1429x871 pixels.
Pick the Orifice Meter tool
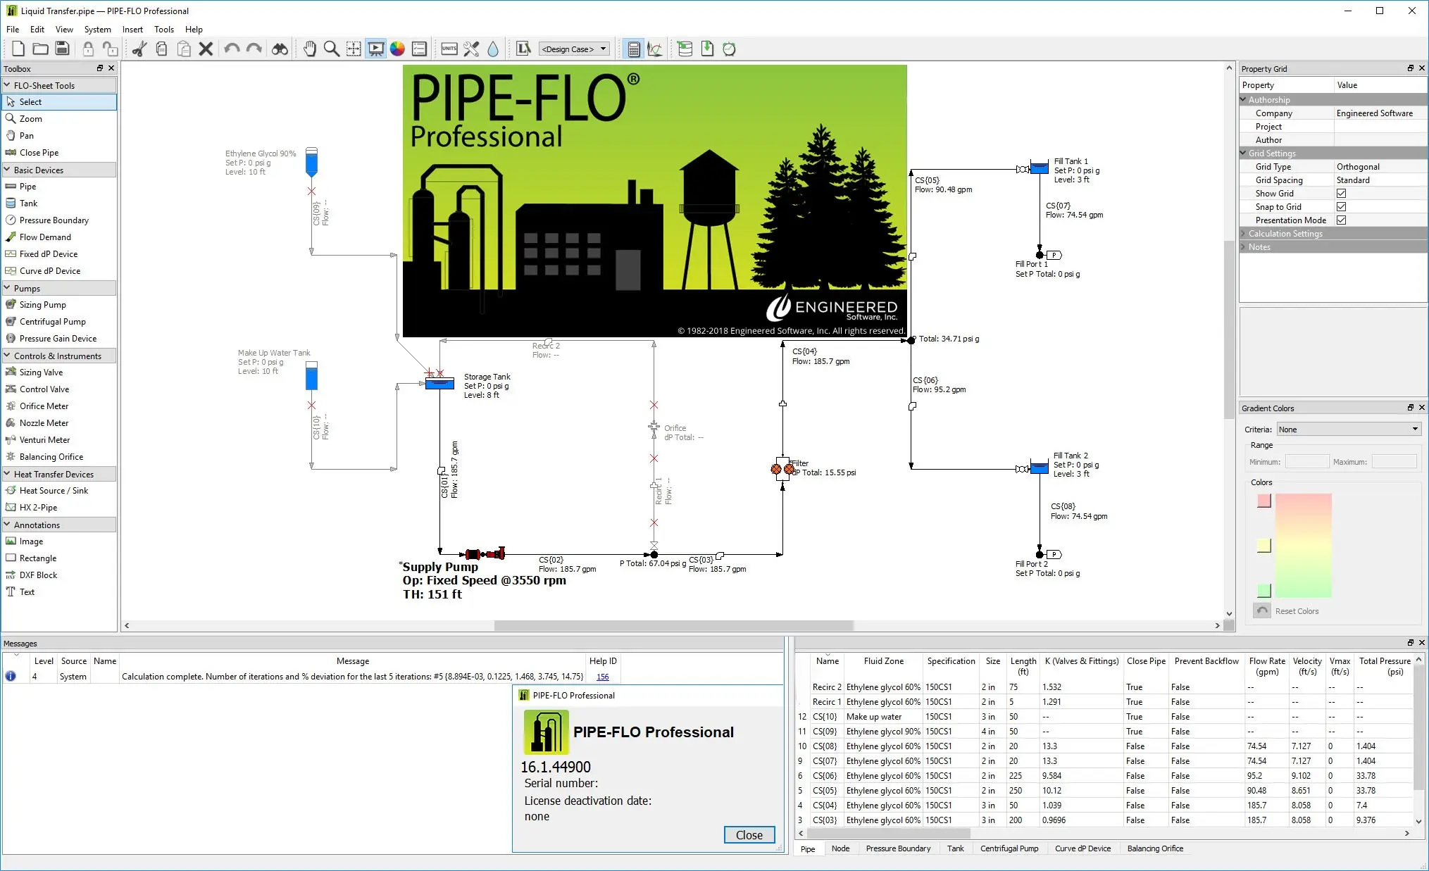(x=44, y=406)
